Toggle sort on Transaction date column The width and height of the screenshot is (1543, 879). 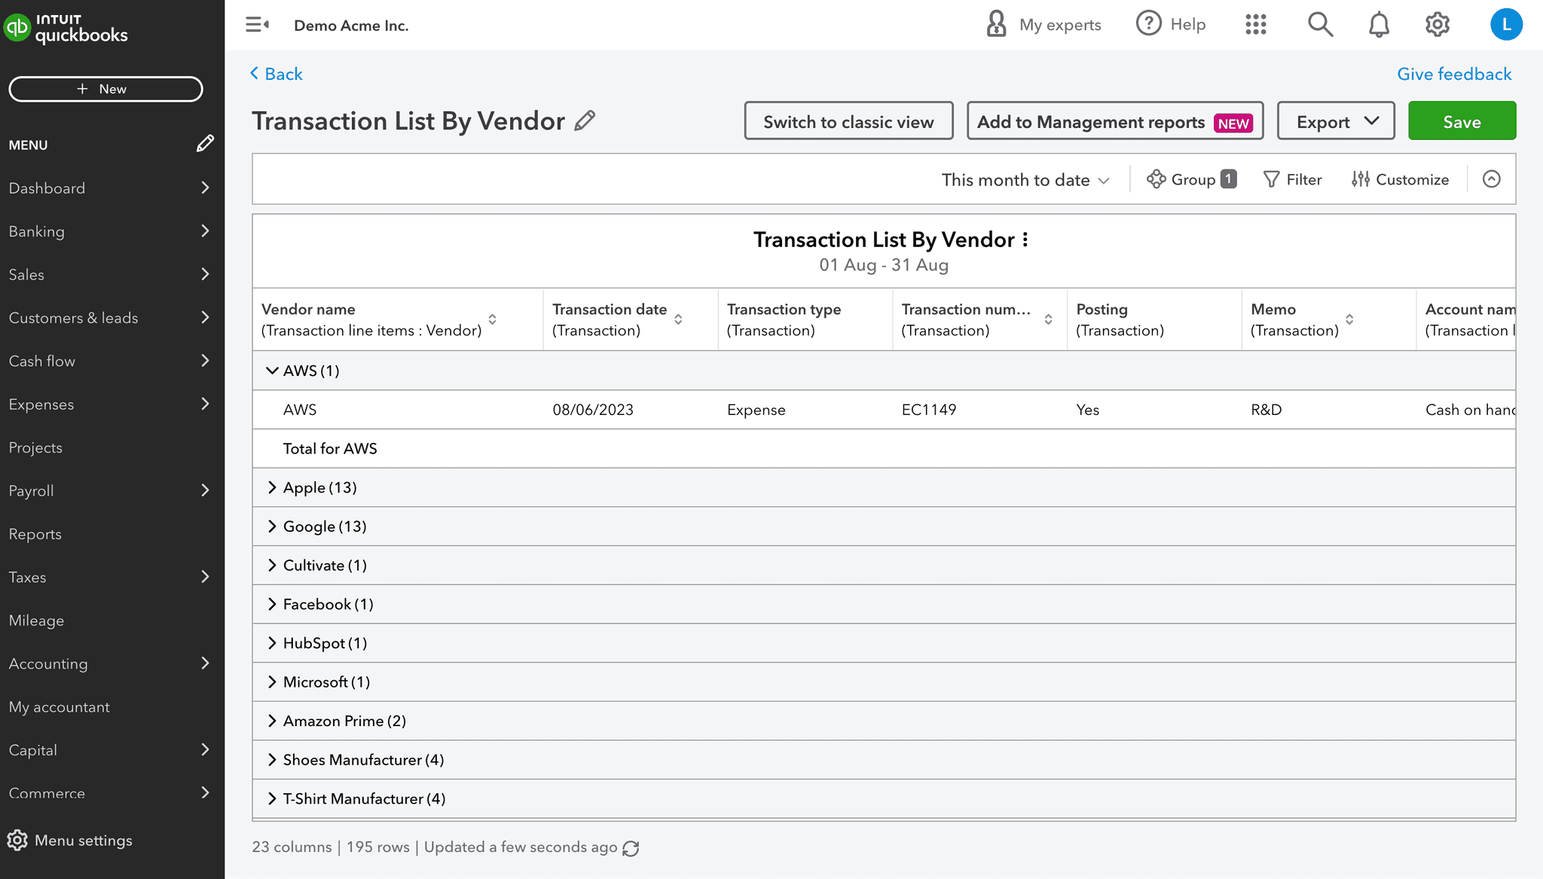point(679,319)
